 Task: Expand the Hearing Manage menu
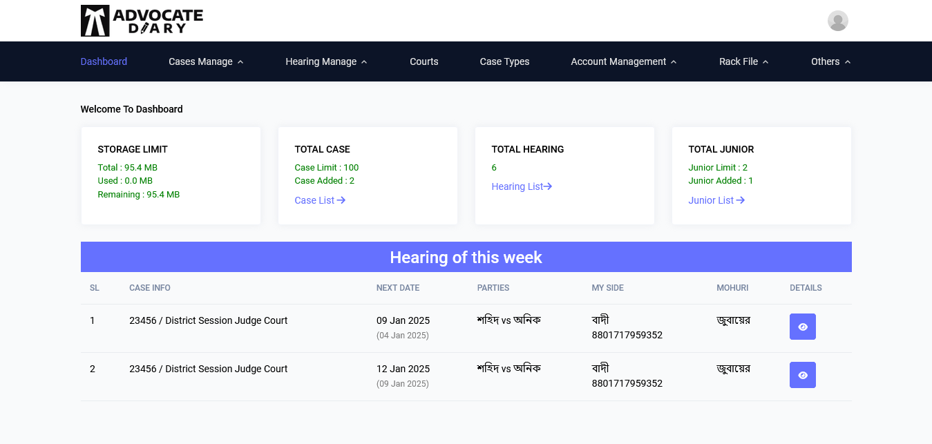coord(326,61)
